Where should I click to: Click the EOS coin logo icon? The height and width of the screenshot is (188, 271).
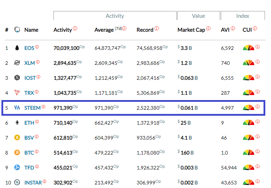coord(17,48)
